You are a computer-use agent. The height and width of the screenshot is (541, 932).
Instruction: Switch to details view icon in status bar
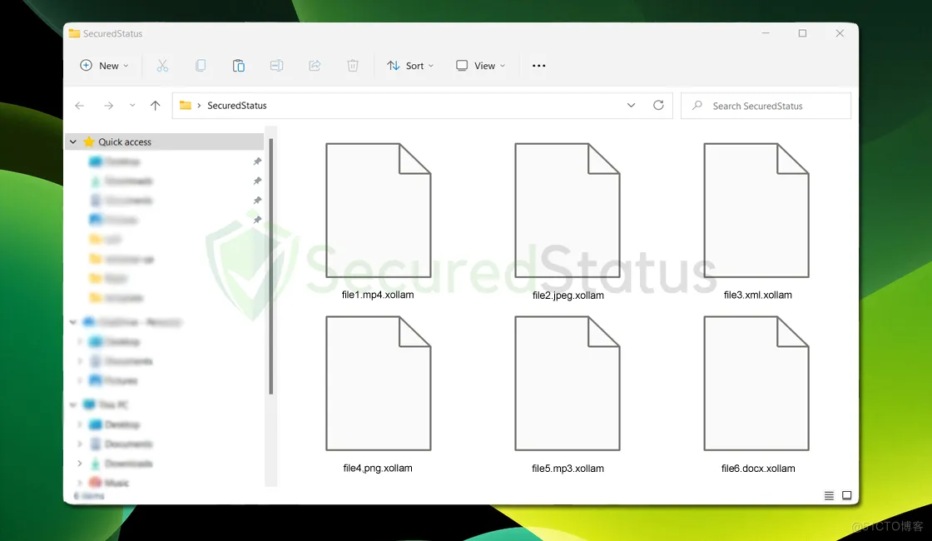[829, 495]
